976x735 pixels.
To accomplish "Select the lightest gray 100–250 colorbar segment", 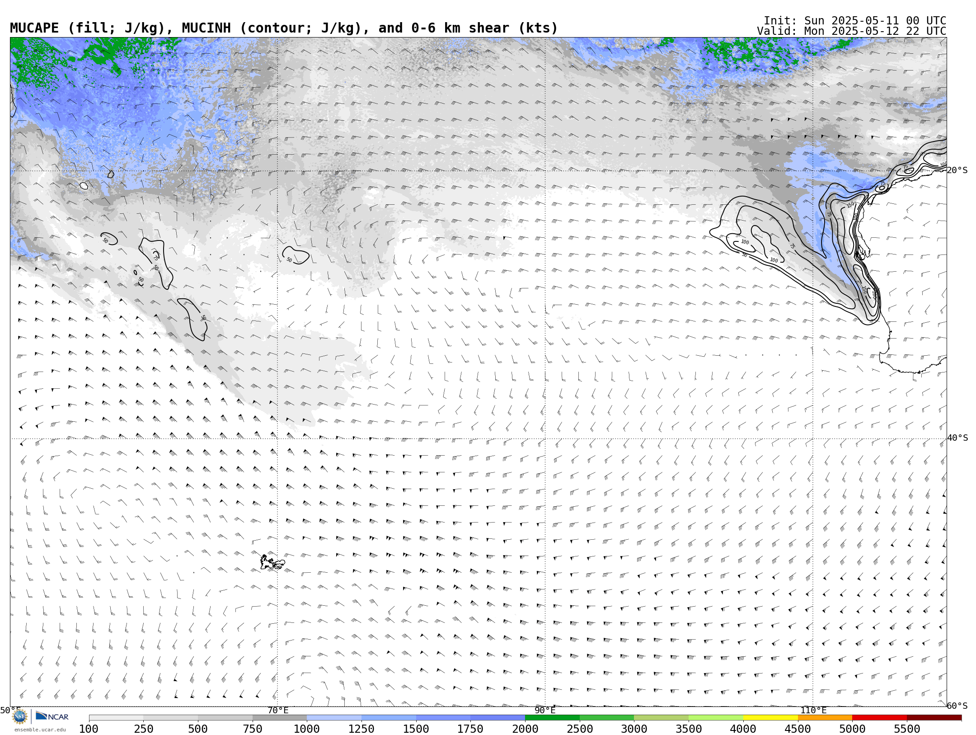I will [116, 718].
